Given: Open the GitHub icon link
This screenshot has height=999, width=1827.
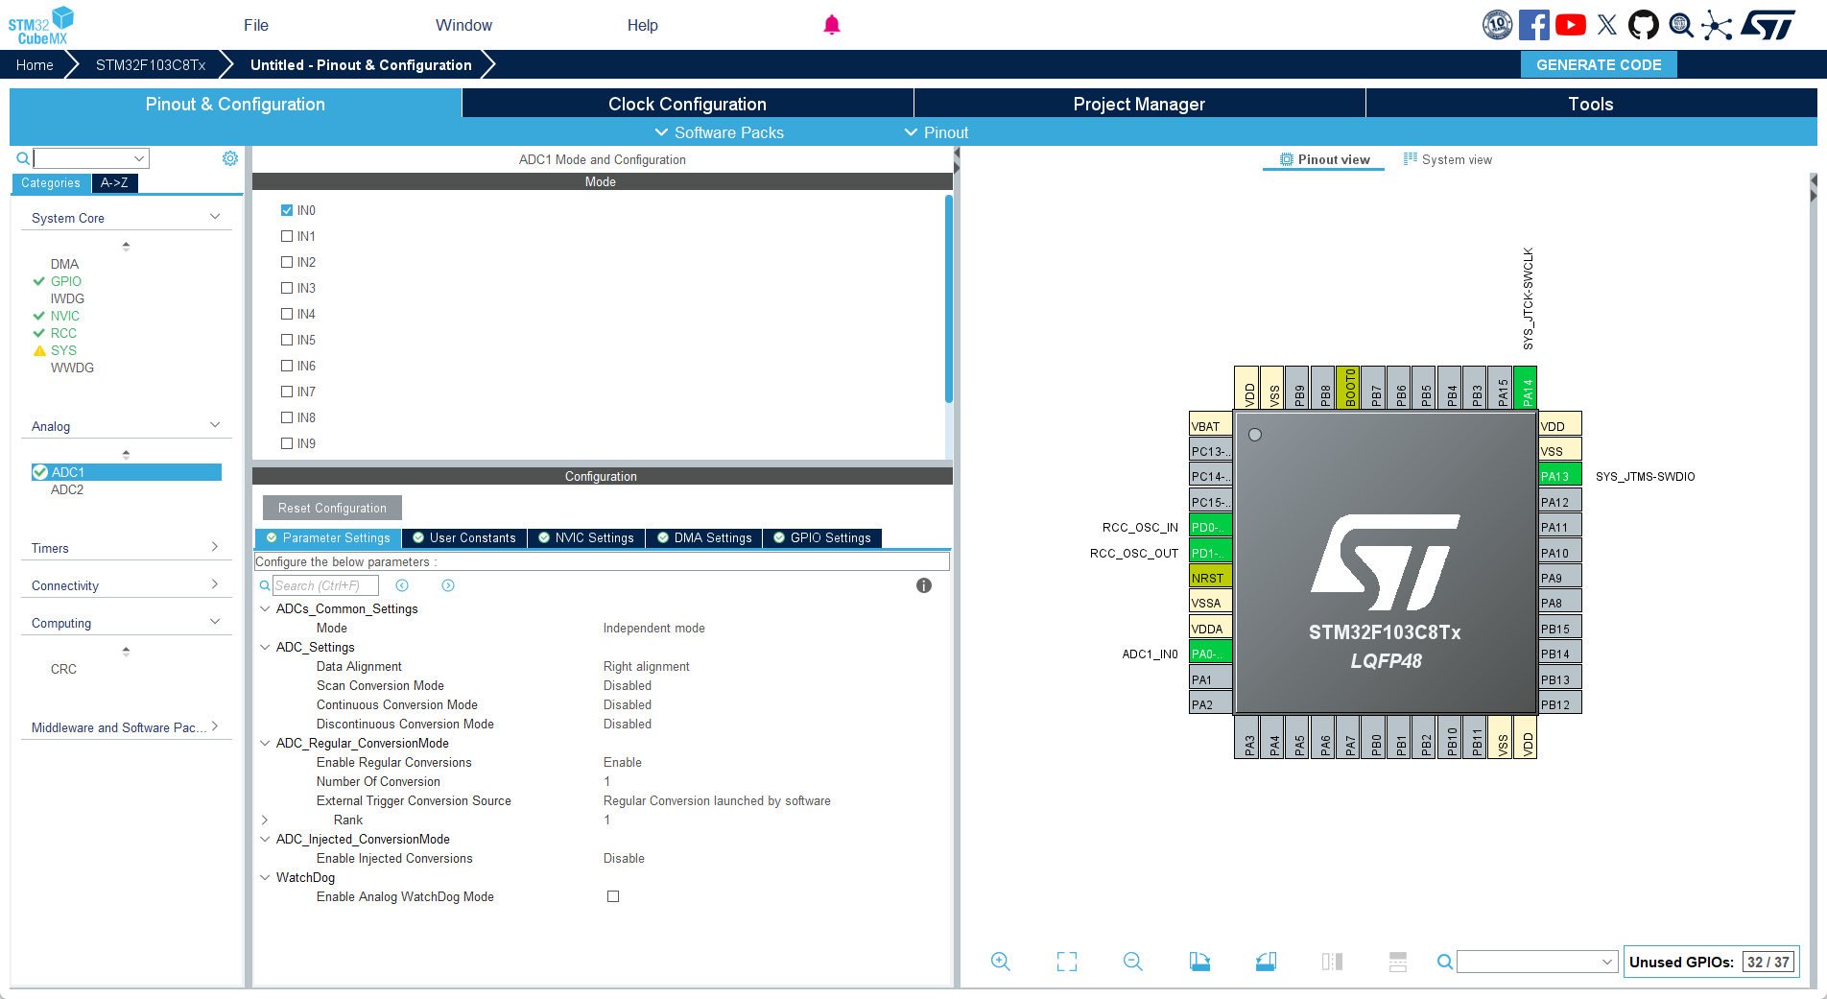Looking at the screenshot, I should coord(1643,25).
